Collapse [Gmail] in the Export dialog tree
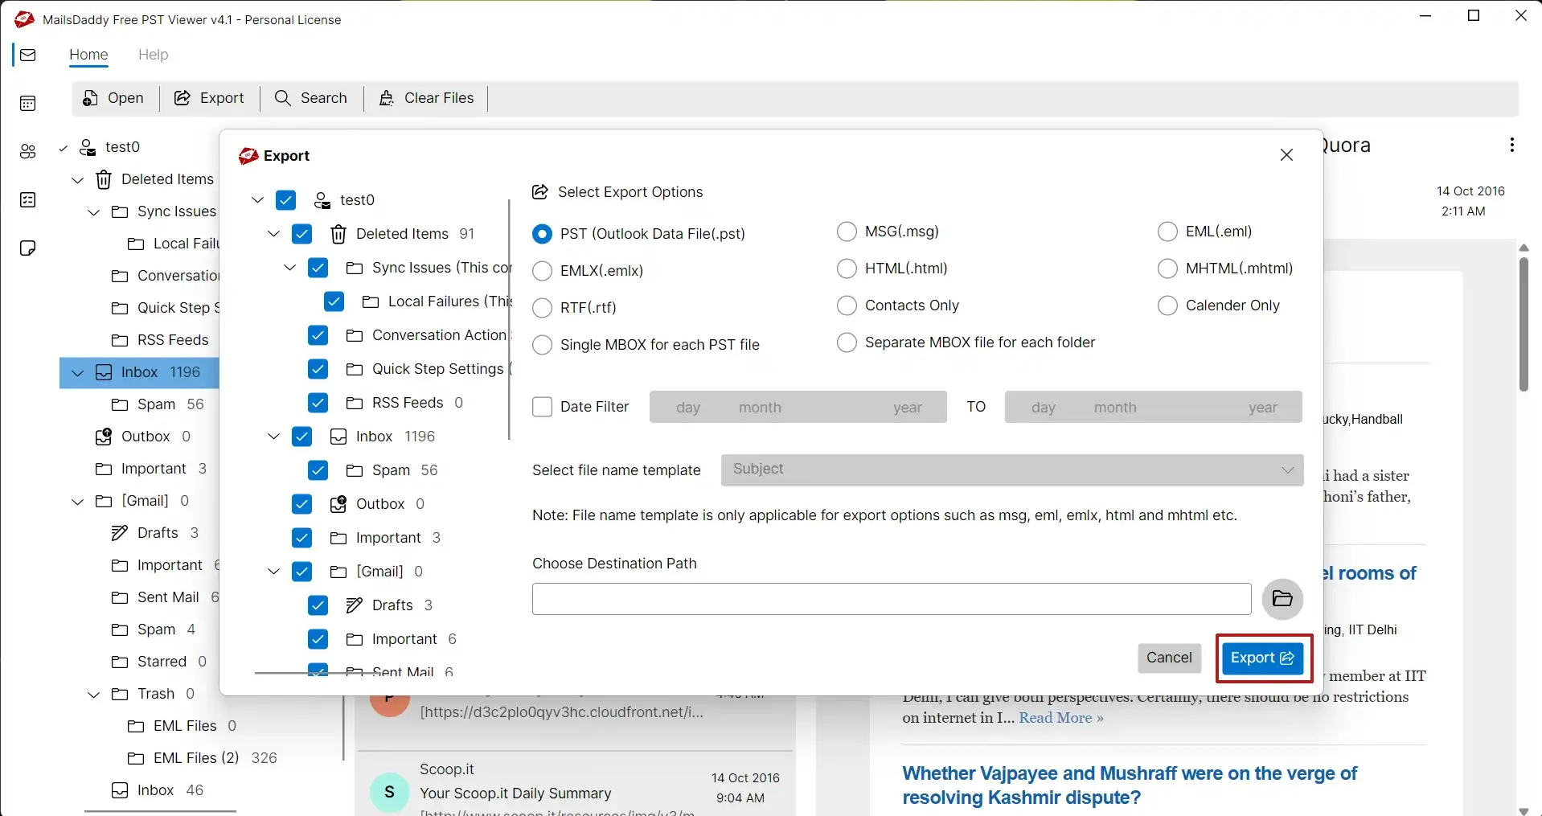Screen dimensions: 1542x816 273,572
